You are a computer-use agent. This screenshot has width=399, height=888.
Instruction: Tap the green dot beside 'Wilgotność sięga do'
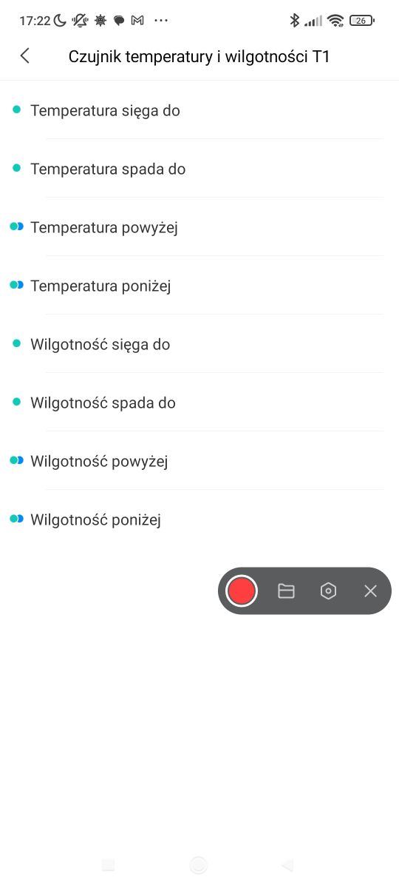16,343
